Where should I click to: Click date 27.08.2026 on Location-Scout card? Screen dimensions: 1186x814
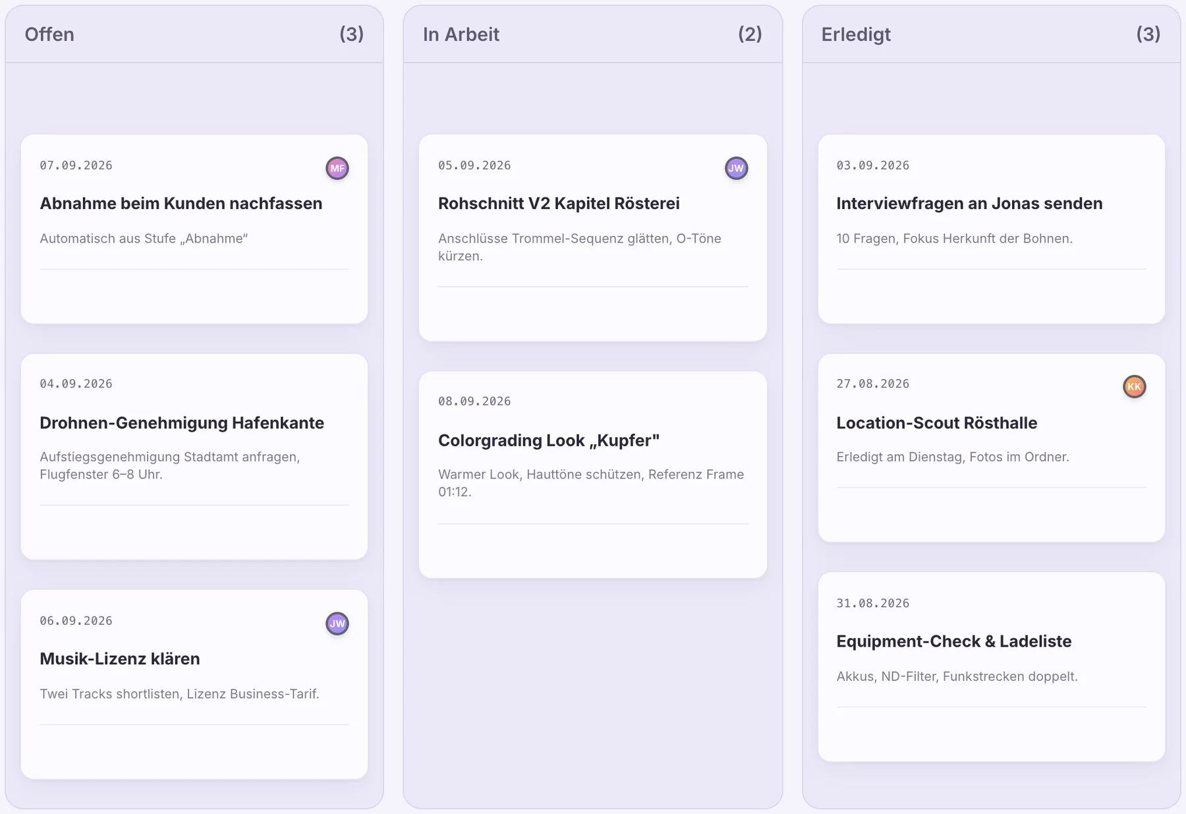click(x=872, y=384)
